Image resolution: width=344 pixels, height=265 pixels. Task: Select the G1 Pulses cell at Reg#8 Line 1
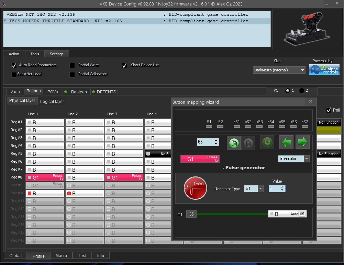point(45,177)
